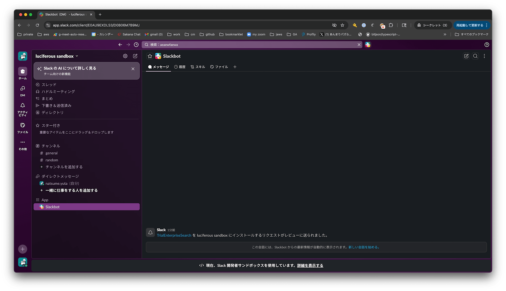Select Slackbot in the App list

(x=87, y=207)
